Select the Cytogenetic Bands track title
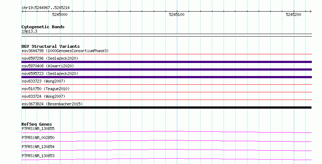 coord(43,27)
